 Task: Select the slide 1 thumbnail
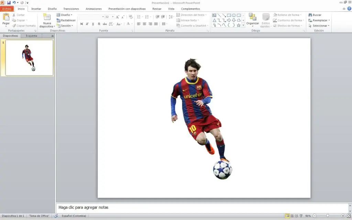pos(29,58)
